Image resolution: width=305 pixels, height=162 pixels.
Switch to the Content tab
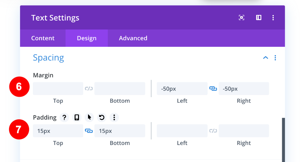(43, 38)
